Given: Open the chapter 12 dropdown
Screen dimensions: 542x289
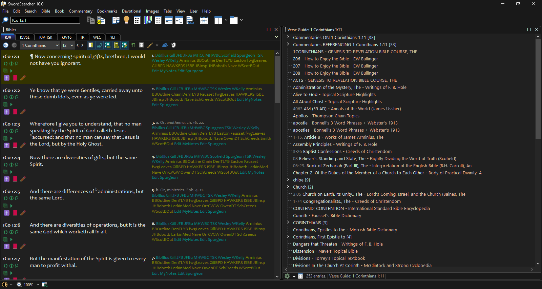Looking at the screenshot, I should point(67,45).
